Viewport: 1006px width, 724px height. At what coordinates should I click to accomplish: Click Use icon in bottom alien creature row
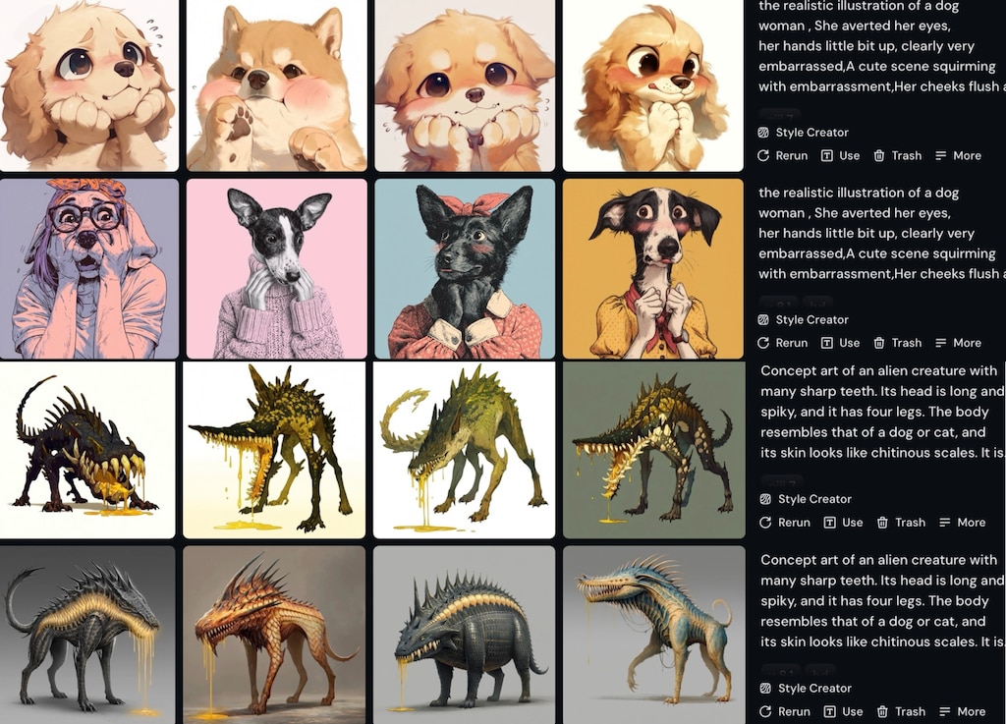[829, 712]
